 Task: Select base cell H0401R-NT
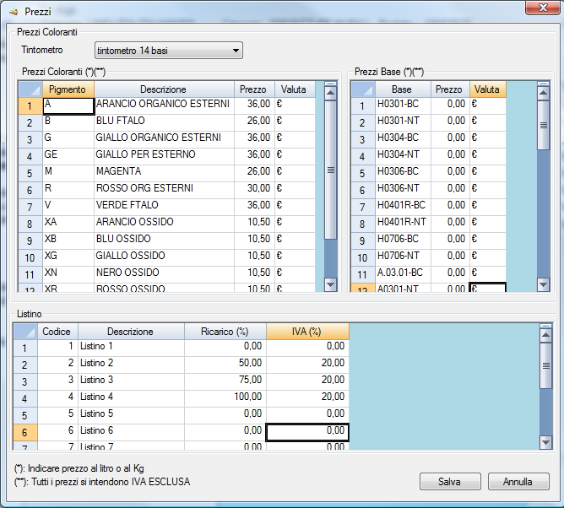(x=403, y=224)
